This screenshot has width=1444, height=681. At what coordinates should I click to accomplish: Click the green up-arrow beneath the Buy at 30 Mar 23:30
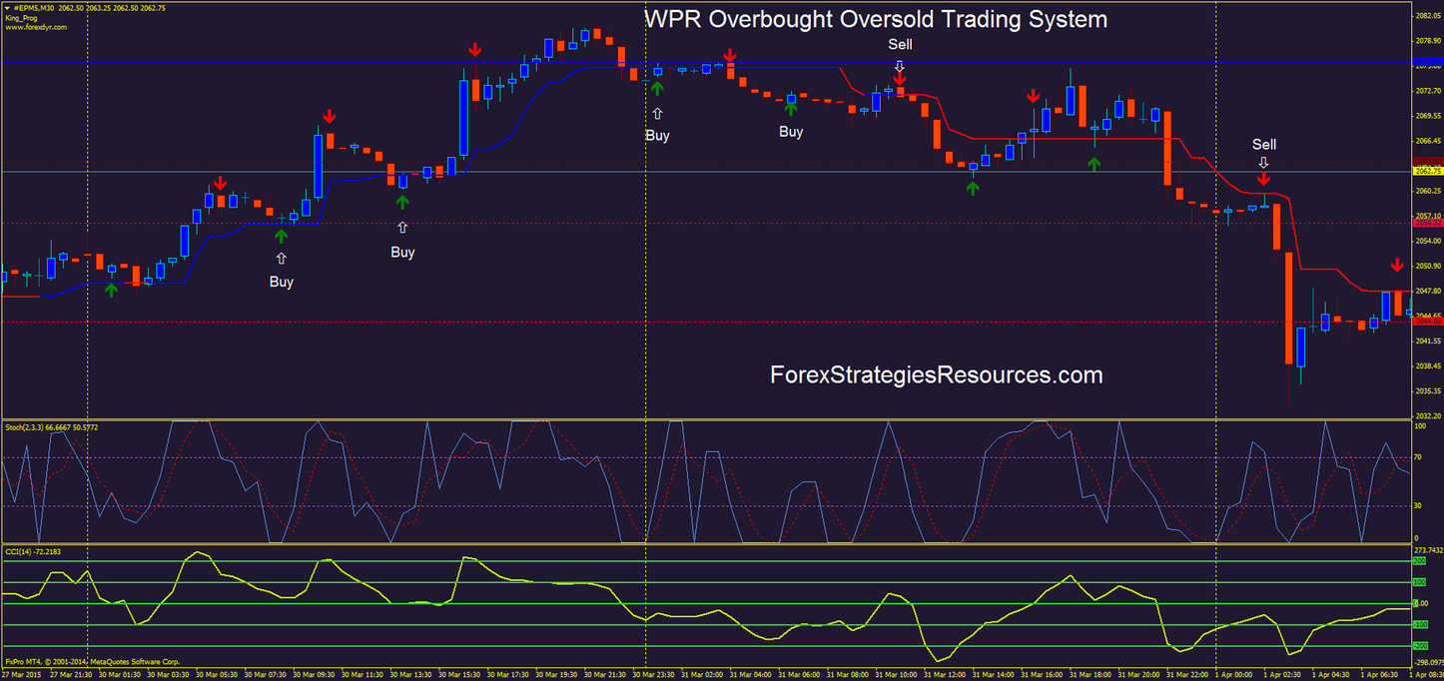[656, 88]
